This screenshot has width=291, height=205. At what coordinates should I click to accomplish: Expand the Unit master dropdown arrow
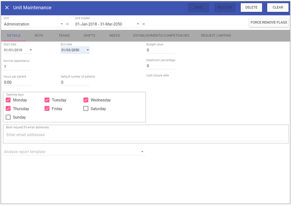(138, 24)
